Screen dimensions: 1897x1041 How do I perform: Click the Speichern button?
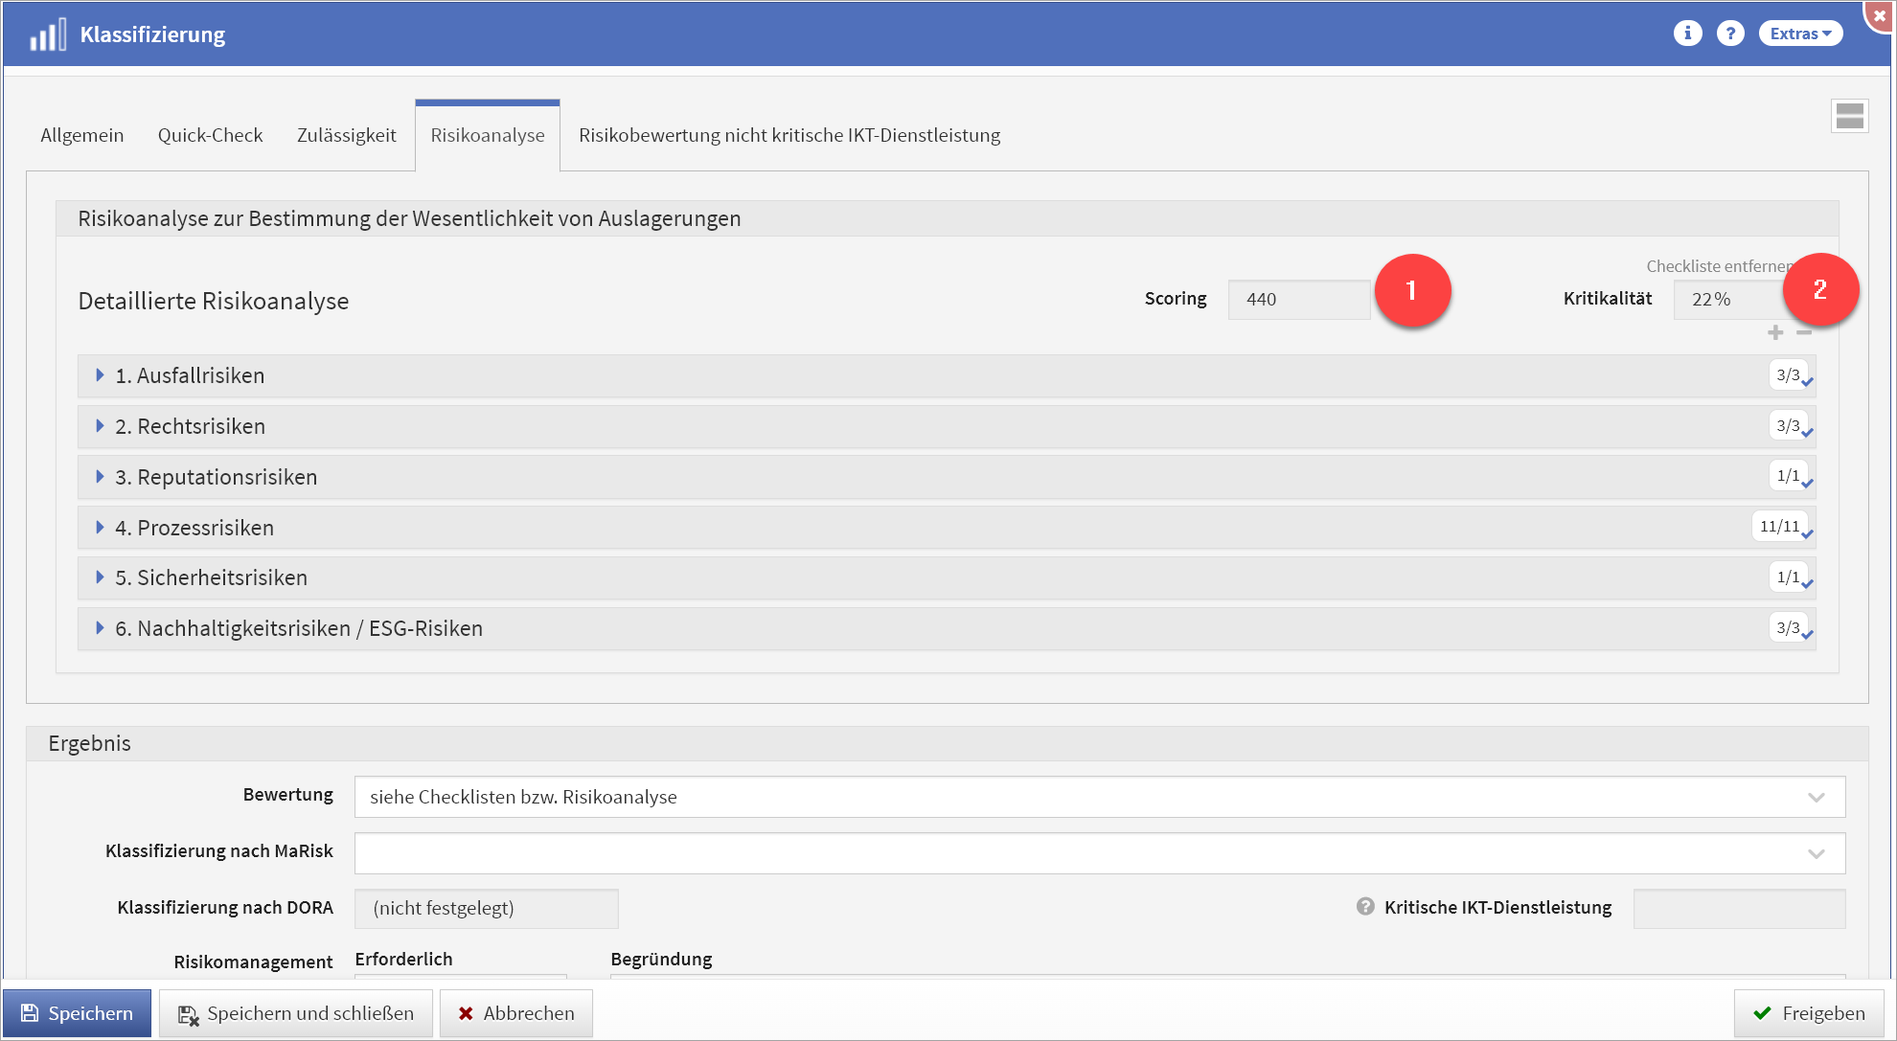pyautogui.click(x=78, y=1013)
